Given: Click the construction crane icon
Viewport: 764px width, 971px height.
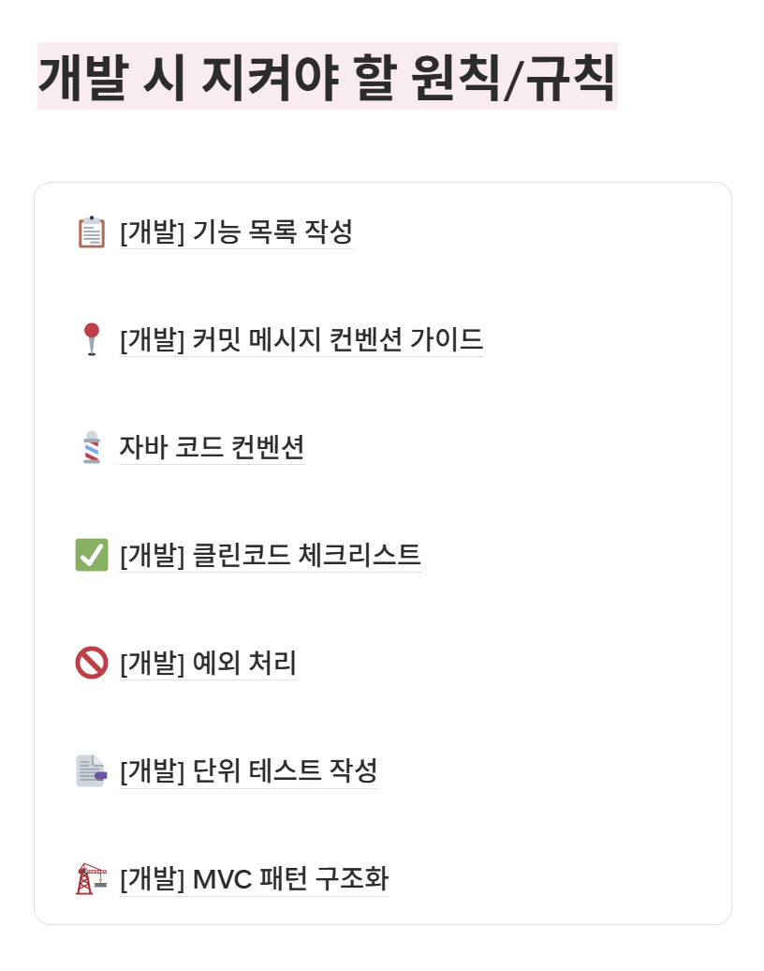Looking at the screenshot, I should [92, 878].
